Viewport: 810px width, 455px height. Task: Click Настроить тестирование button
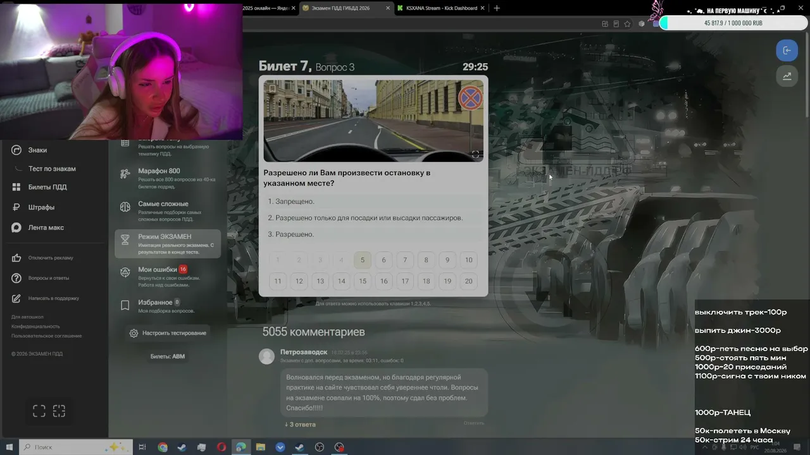tap(168, 333)
